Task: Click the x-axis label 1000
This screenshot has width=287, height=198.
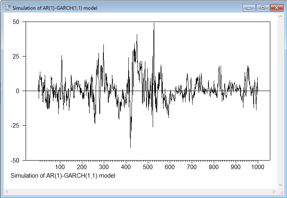Action: pyautogui.click(x=257, y=167)
